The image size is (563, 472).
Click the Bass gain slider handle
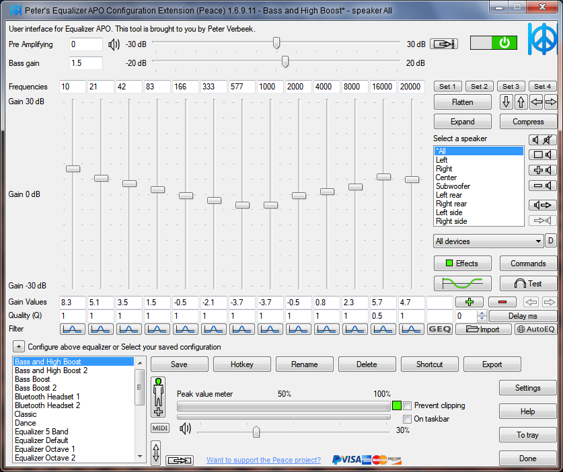pyautogui.click(x=285, y=61)
